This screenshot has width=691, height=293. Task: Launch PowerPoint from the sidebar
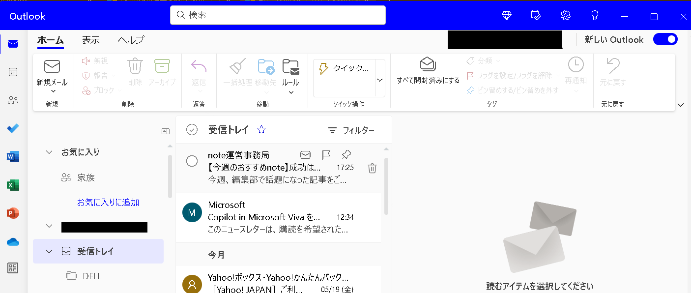13,213
